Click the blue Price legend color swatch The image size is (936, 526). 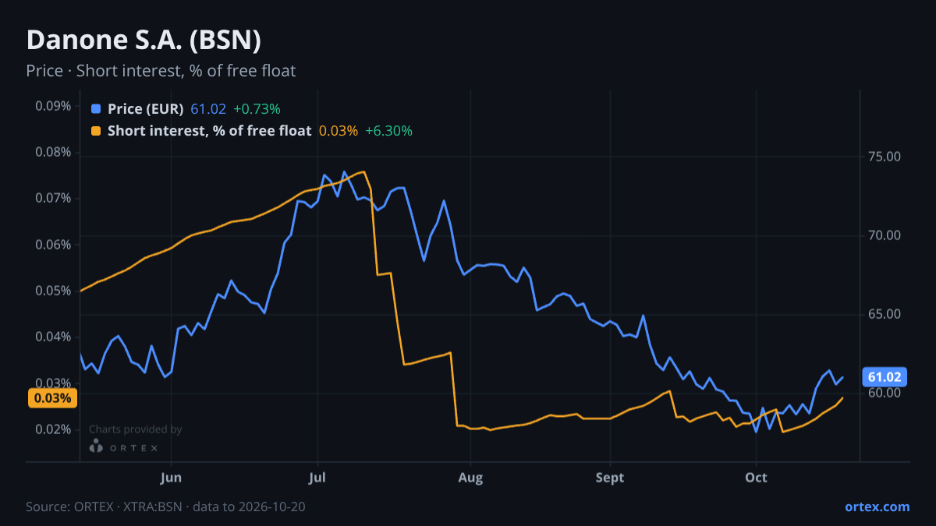pyautogui.click(x=96, y=109)
